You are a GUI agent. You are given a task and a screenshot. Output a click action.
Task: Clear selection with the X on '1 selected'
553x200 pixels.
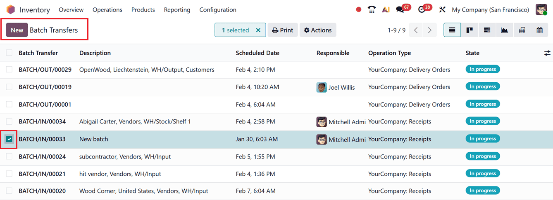(258, 30)
